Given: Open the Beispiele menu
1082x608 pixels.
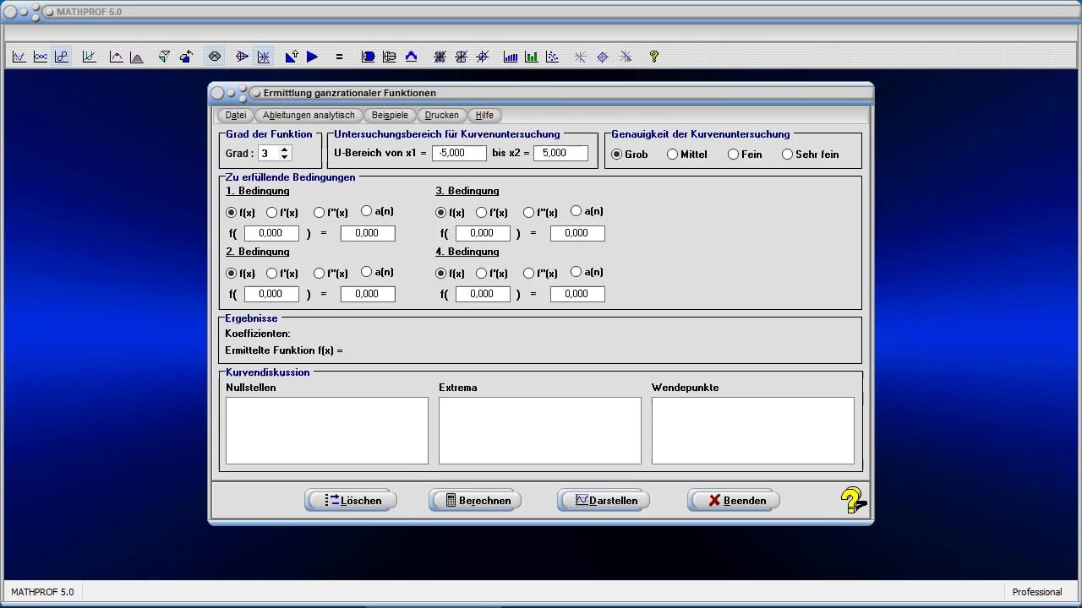Looking at the screenshot, I should (x=390, y=115).
